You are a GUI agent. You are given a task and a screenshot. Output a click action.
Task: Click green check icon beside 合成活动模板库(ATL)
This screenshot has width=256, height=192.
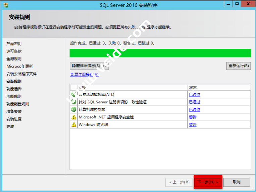click(x=73, y=94)
